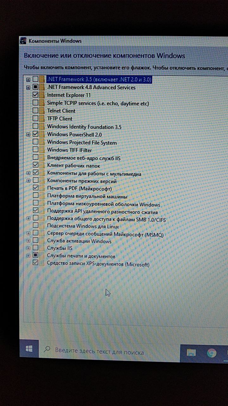This screenshot has width=228, height=406.
Task: Select the Windows Identity Foundation 3.5 label
Action: pos(84,127)
